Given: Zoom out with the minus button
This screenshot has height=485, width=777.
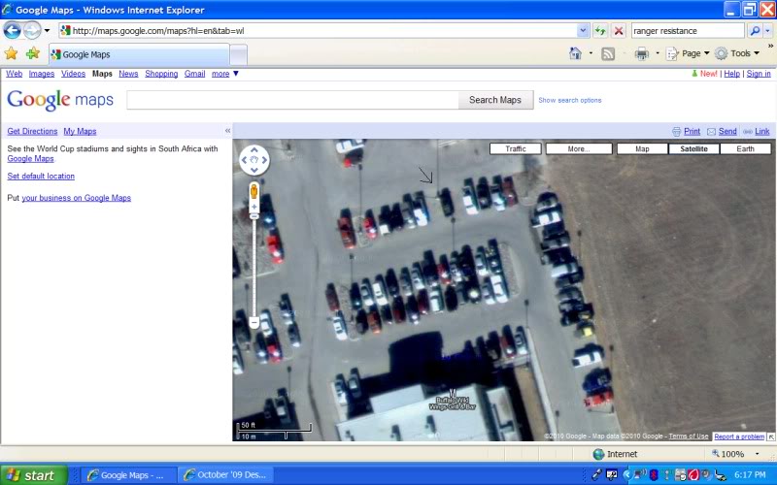Looking at the screenshot, I should point(254,323).
